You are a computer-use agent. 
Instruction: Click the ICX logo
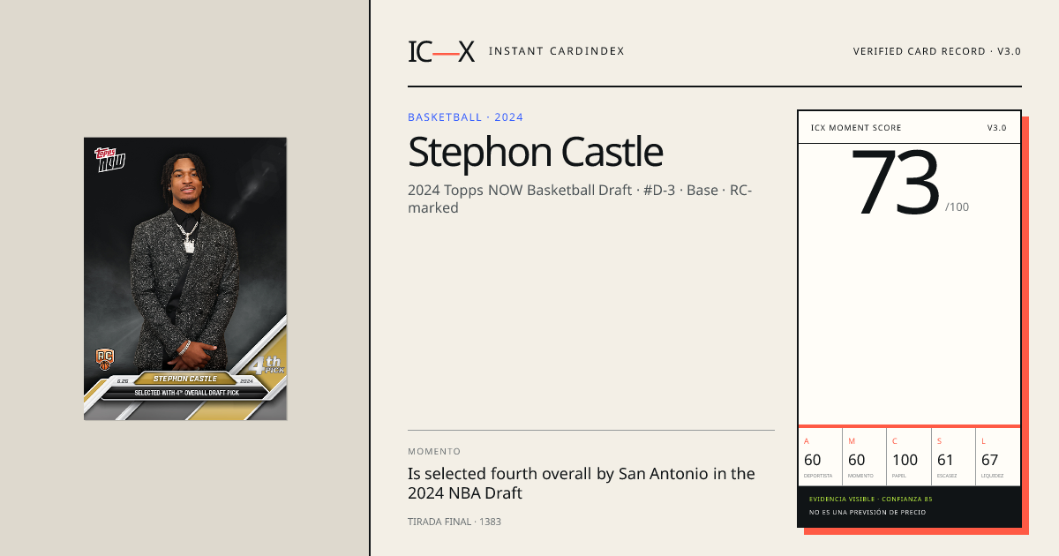[441, 51]
